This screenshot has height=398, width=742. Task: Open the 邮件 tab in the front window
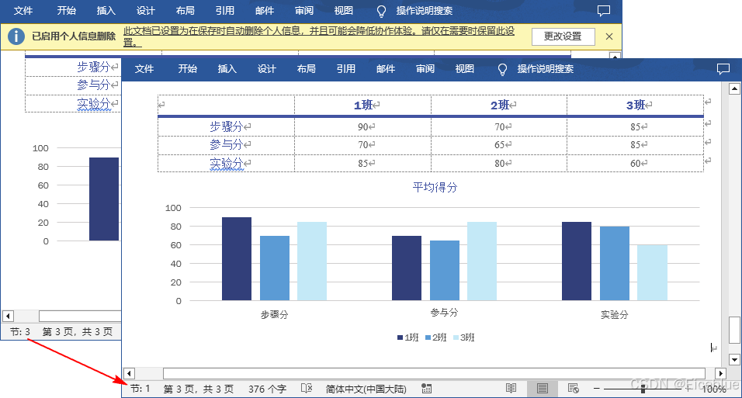386,68
